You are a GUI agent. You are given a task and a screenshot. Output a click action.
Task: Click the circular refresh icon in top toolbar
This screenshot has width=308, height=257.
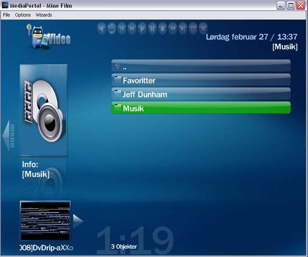point(112,28)
